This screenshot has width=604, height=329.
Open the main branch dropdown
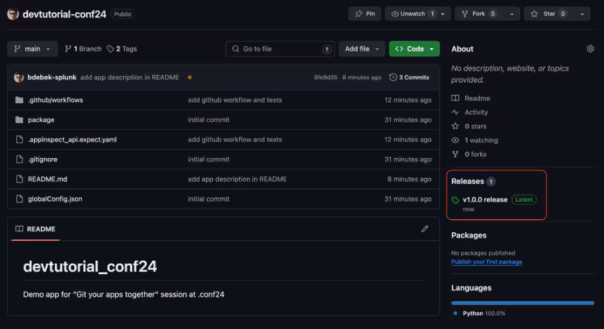tap(32, 49)
